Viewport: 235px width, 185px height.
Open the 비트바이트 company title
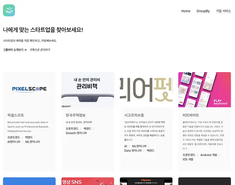click(191, 115)
